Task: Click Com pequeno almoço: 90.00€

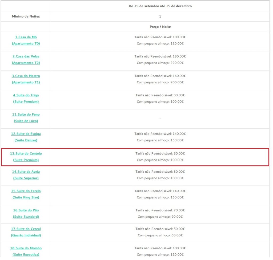Action: (160, 217)
